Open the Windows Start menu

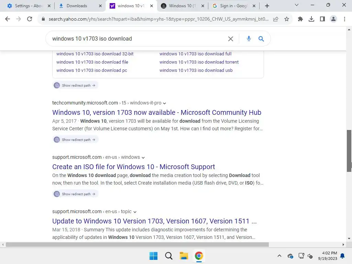coord(154,256)
